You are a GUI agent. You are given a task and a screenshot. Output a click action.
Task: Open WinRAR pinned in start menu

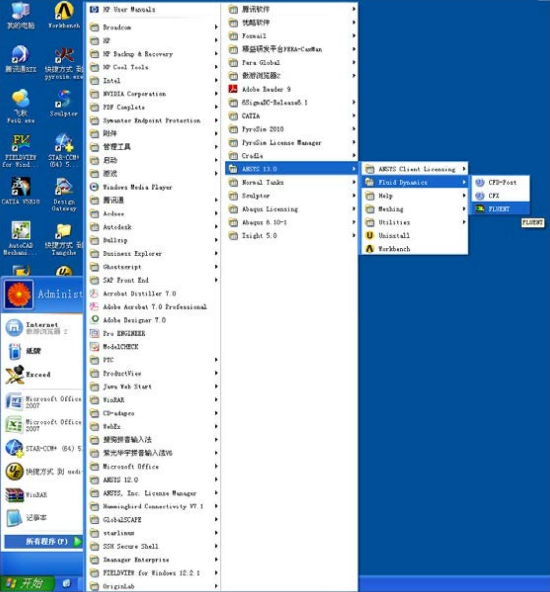point(42,495)
